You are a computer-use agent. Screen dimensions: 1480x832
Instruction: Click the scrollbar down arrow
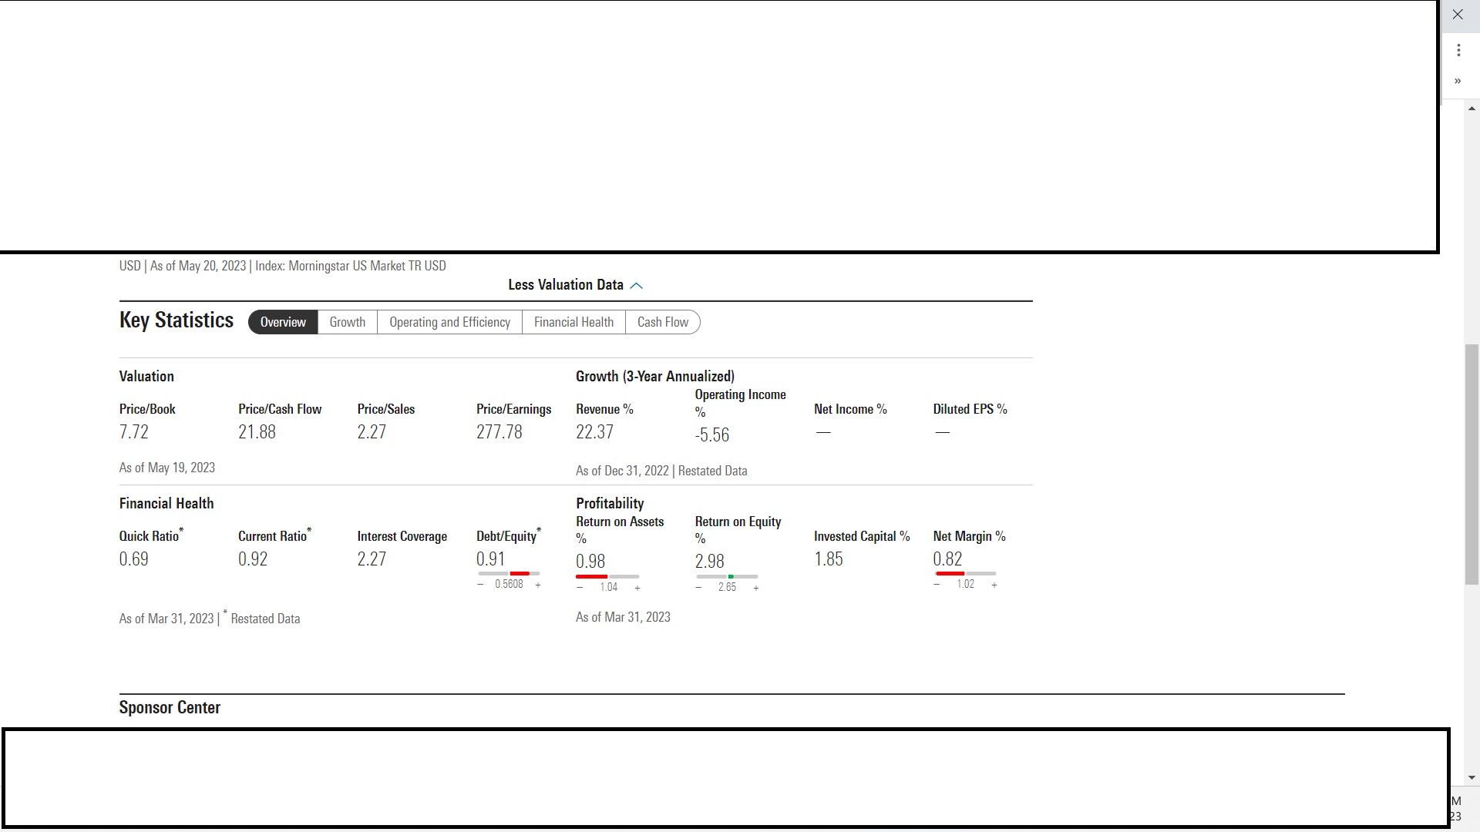[x=1472, y=778]
